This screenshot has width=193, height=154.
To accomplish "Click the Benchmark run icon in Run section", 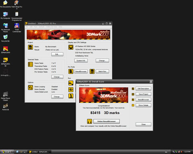I will click(71, 83).
